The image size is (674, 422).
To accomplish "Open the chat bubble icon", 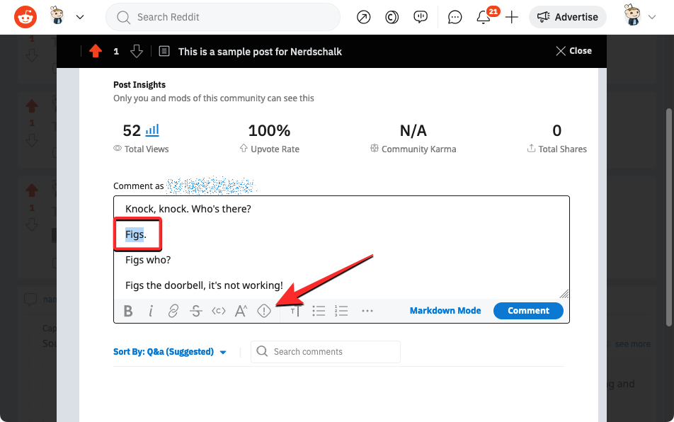I will coord(455,17).
